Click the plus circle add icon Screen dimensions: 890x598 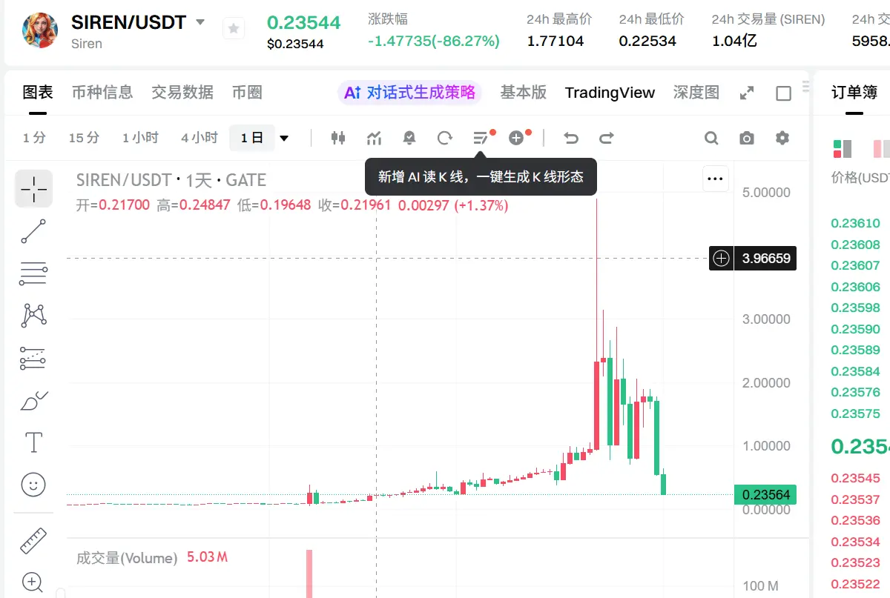[x=517, y=138]
